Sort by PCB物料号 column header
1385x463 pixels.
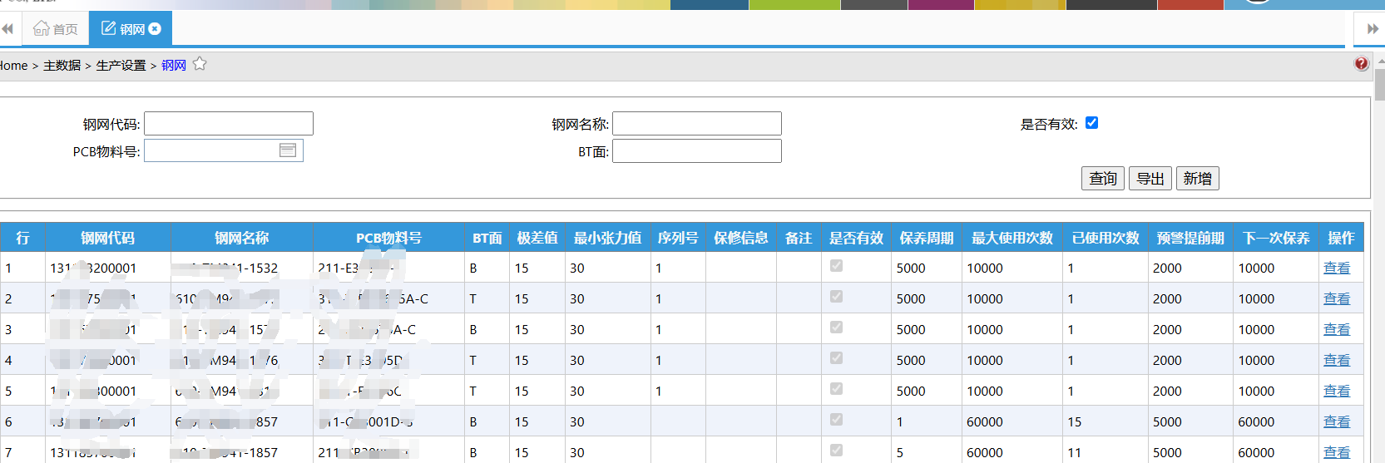point(388,238)
